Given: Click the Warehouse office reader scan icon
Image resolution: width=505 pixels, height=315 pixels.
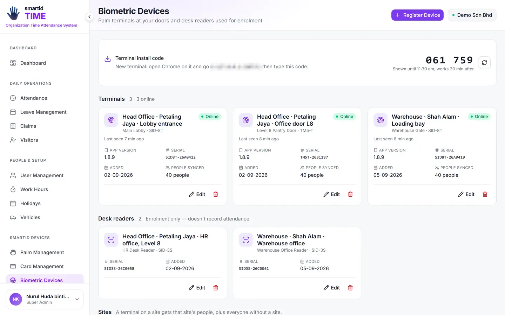Looking at the screenshot, I should tap(246, 240).
